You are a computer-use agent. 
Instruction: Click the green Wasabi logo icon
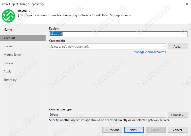click(8, 16)
